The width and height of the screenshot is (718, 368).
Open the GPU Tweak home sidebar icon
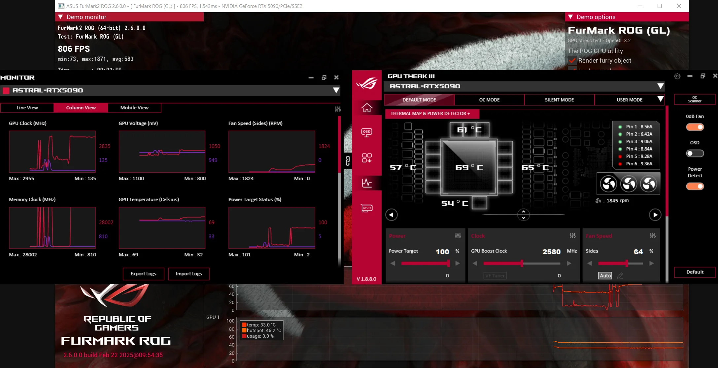tap(367, 108)
